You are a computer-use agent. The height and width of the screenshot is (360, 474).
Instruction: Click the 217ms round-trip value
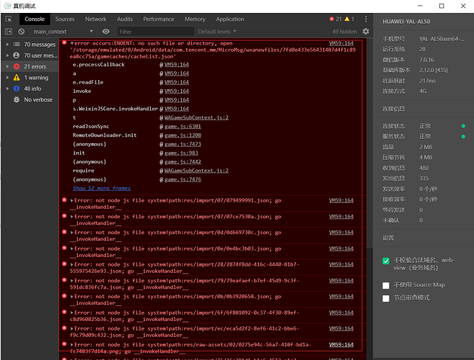pyautogui.click(x=427, y=81)
